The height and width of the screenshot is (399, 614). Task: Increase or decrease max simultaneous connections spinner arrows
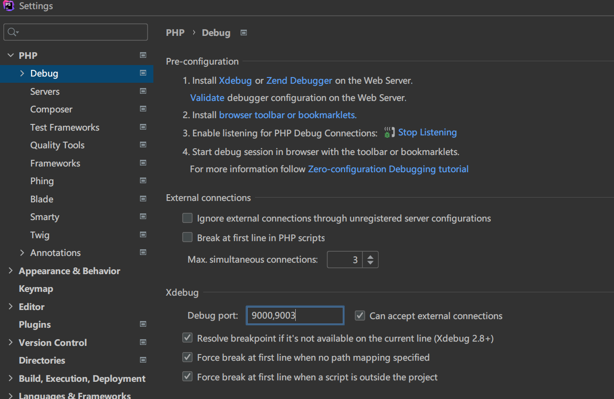click(x=370, y=260)
